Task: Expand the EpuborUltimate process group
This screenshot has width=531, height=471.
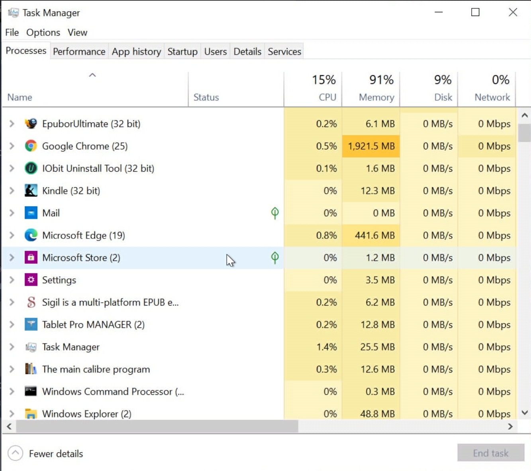Action: pos(12,124)
